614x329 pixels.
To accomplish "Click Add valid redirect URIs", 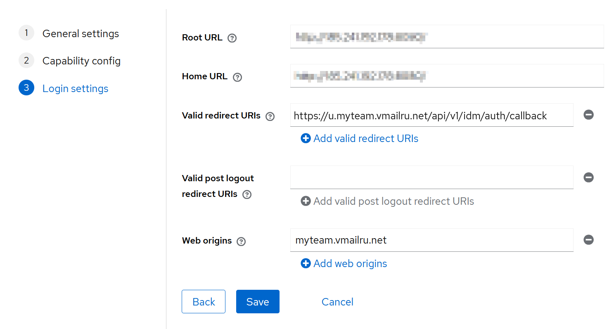I will coord(360,139).
